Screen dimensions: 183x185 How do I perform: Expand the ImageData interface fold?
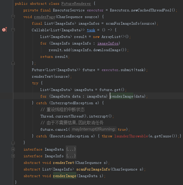[13, 149]
